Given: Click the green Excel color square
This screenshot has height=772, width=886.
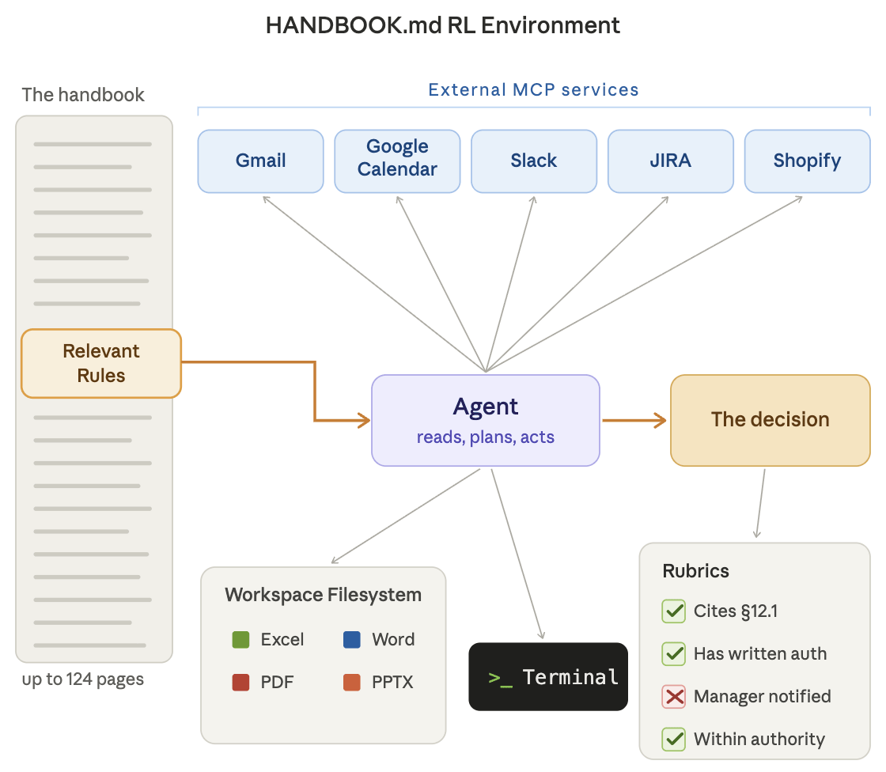Looking at the screenshot, I should pyautogui.click(x=240, y=640).
